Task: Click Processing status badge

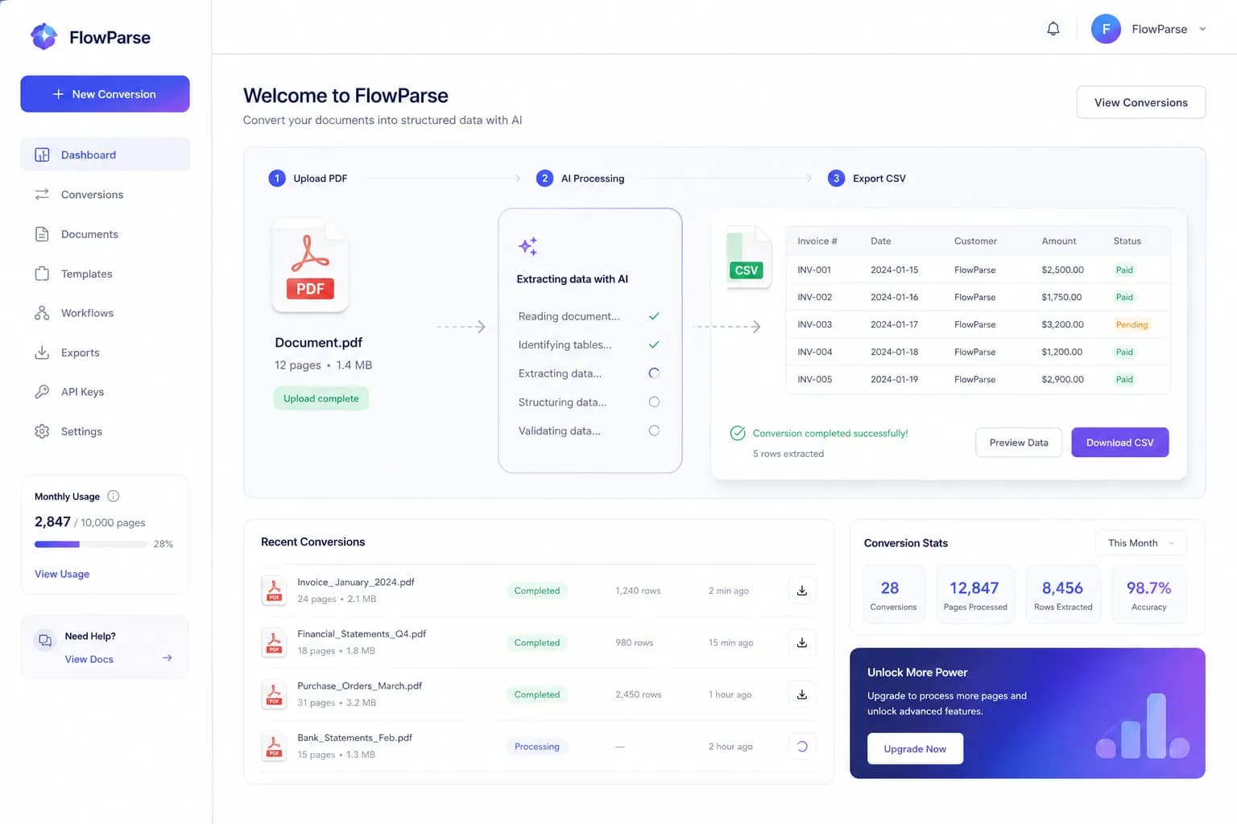Action: [x=536, y=747]
